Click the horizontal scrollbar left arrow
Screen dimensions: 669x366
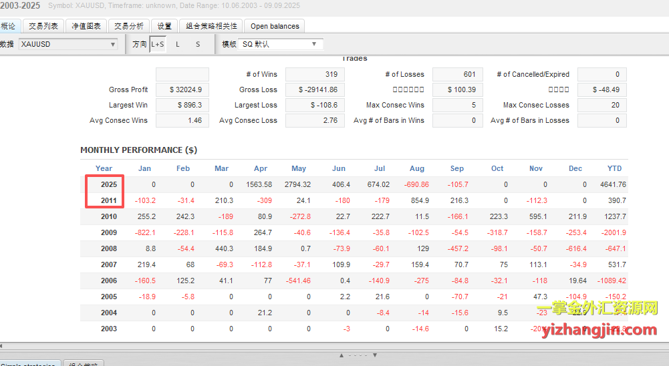[3, 345]
